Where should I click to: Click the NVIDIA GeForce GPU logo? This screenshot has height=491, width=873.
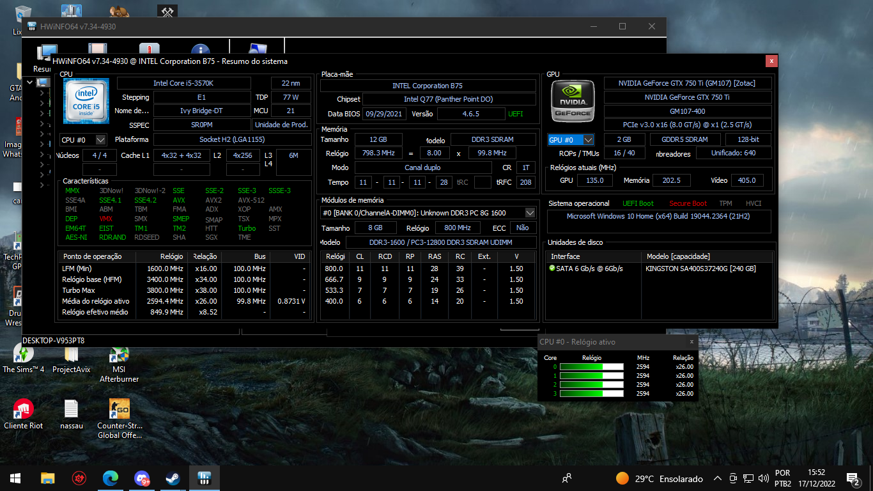click(573, 101)
